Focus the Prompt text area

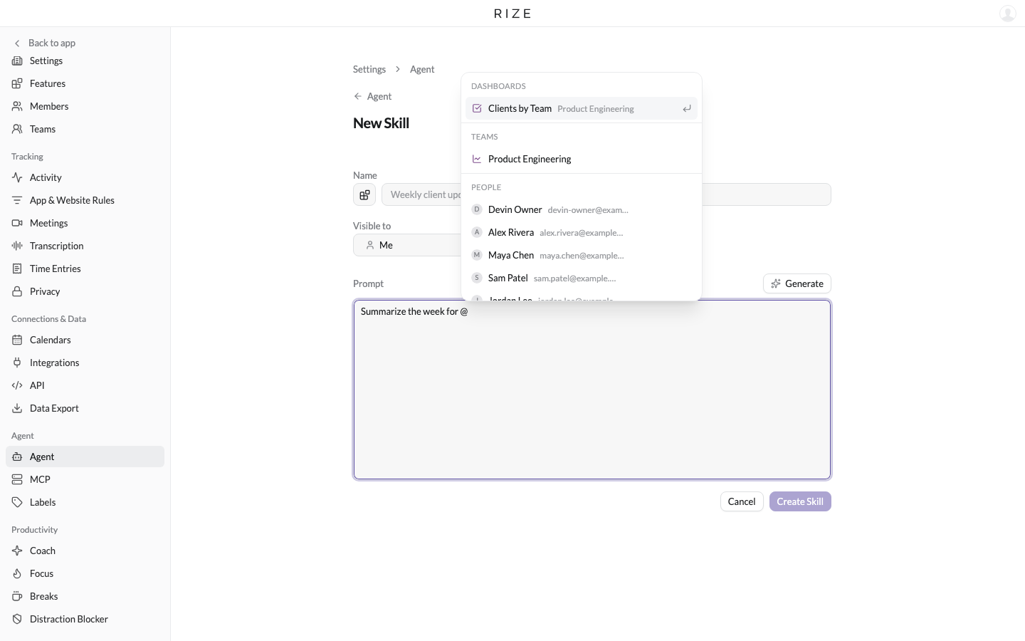[x=592, y=390]
